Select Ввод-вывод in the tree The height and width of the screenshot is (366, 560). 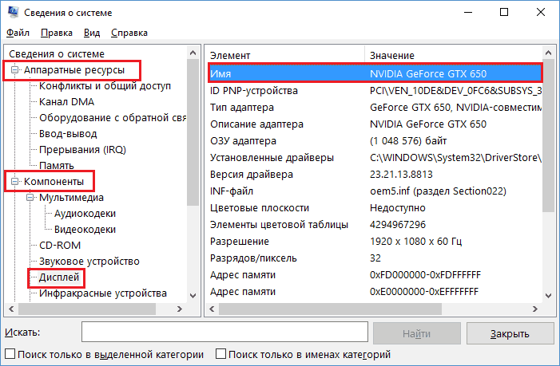point(68,134)
